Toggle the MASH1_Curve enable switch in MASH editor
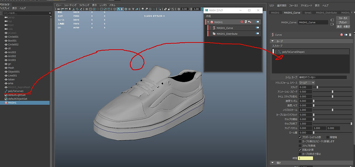Screen dimensions: 355x167 tap(258, 28)
